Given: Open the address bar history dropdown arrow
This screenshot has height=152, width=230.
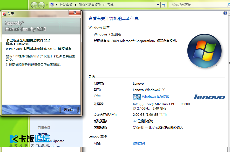Looking at the screenshot, I should (158, 5).
